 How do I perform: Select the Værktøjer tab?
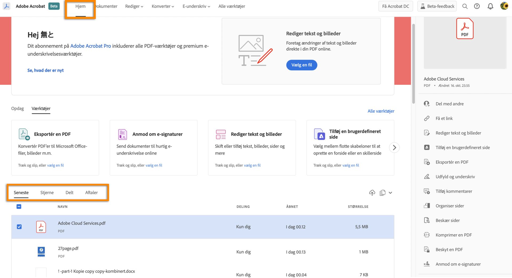point(41,108)
